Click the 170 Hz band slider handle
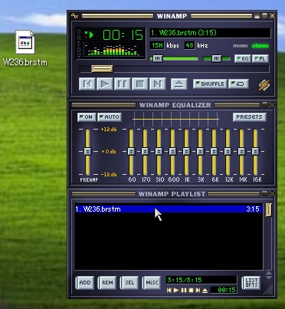The image size is (285, 309). pyautogui.click(x=145, y=151)
